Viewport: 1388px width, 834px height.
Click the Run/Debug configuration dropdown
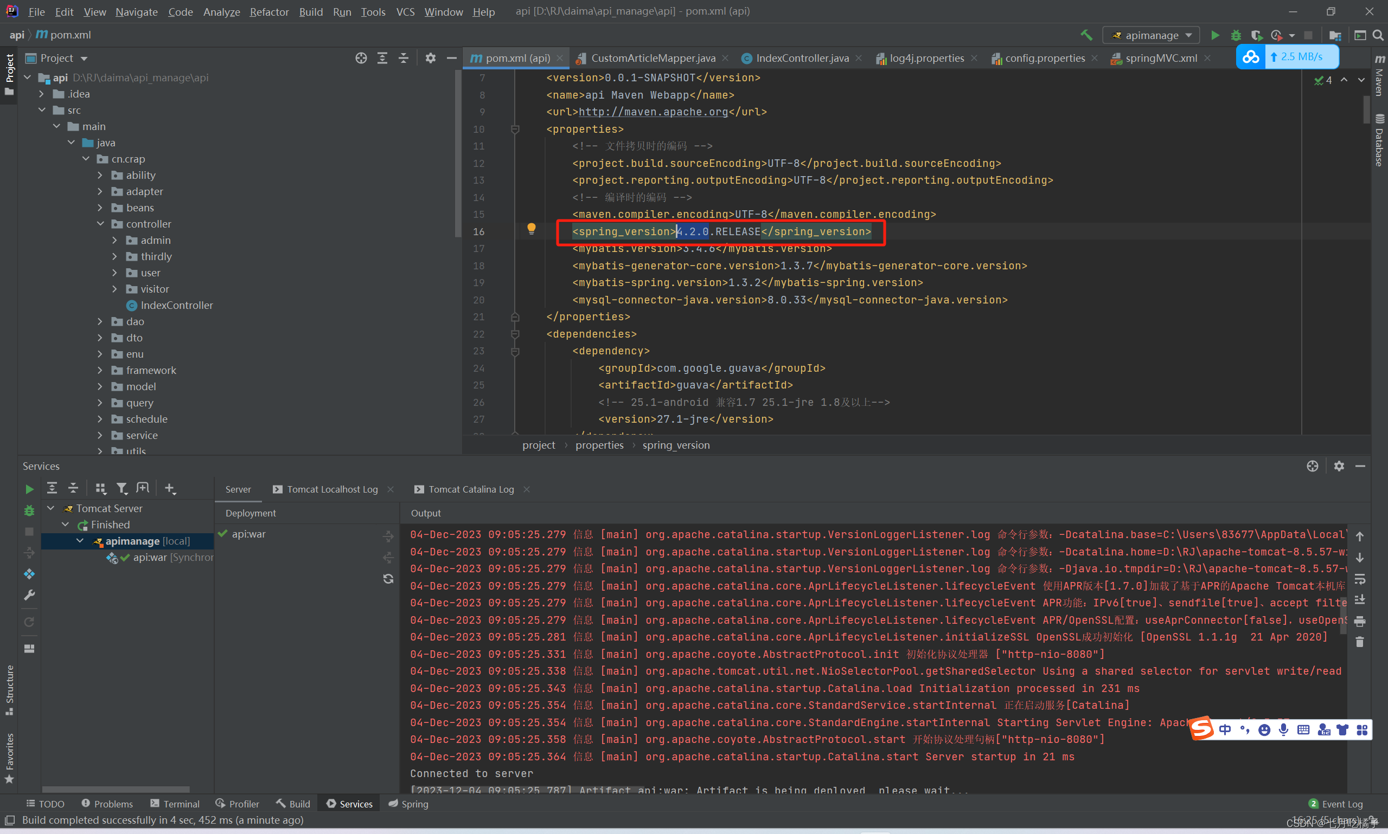point(1152,36)
